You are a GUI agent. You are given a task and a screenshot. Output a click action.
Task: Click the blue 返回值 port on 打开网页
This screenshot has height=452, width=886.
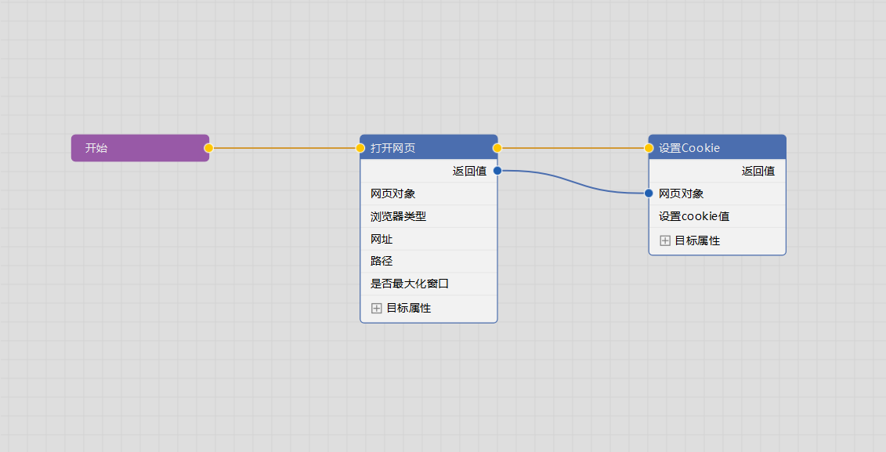click(x=497, y=171)
